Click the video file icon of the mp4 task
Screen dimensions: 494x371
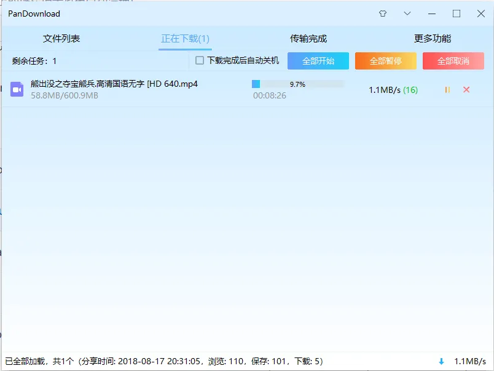tap(17, 89)
